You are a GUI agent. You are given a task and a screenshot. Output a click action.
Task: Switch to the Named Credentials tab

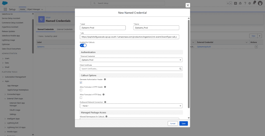point(46,29)
